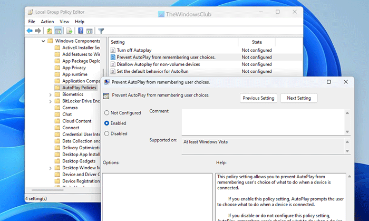Click the Cloud Content folder icon
This screenshot has width=369, height=221.
[57, 121]
